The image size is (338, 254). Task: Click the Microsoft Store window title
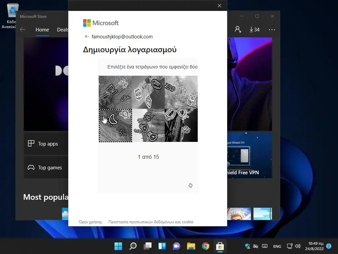click(33, 17)
